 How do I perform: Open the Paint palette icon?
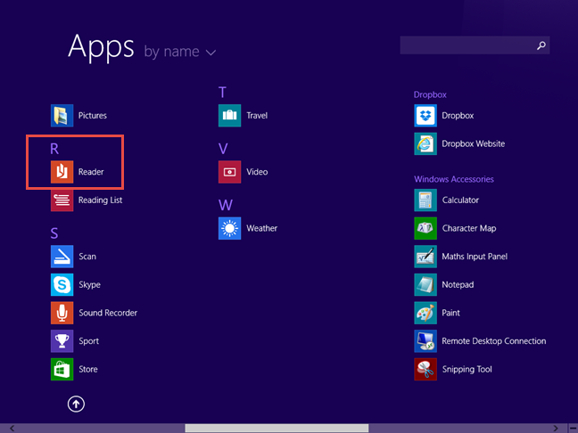[425, 313]
